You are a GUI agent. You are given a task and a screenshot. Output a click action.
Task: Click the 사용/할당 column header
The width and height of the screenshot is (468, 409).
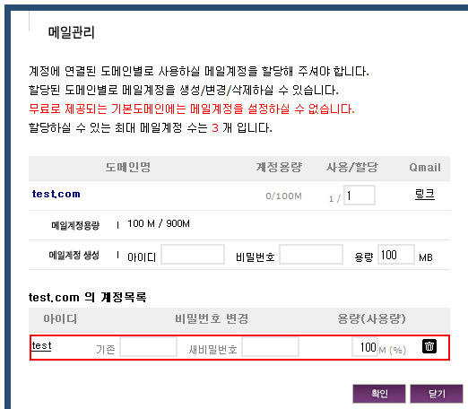(x=352, y=167)
